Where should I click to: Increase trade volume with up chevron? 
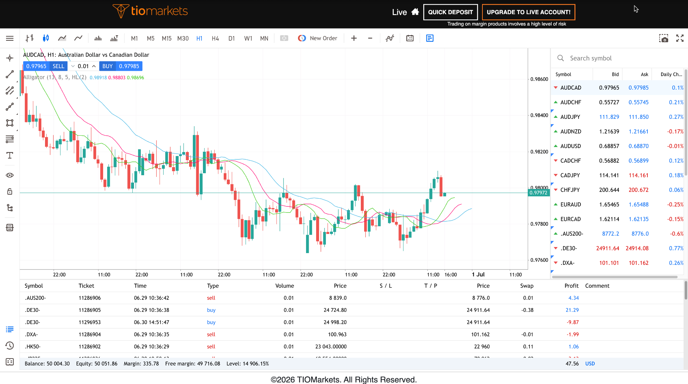tap(94, 66)
